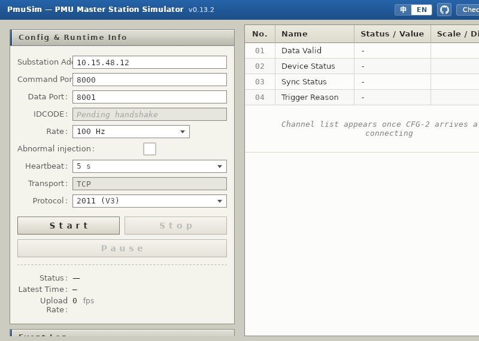Click the disabled Transport TCP field
The height and width of the screenshot is (341, 479).
click(150, 184)
